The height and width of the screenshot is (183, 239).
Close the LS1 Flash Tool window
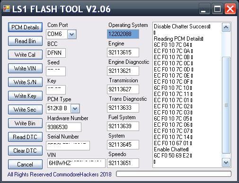click(x=230, y=9)
